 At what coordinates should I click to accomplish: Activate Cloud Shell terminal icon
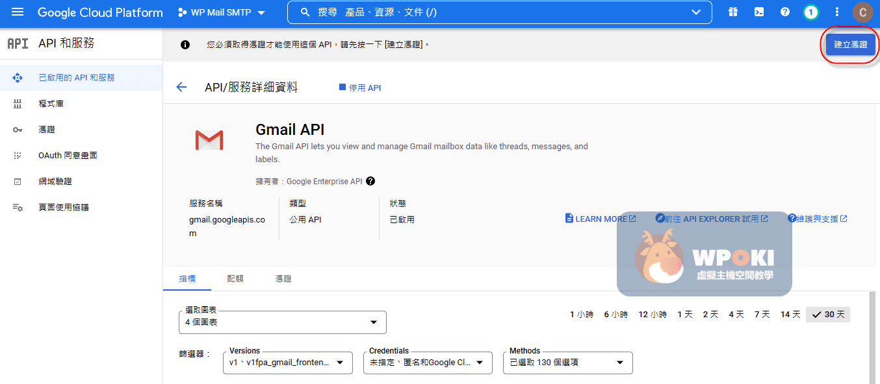[758, 12]
